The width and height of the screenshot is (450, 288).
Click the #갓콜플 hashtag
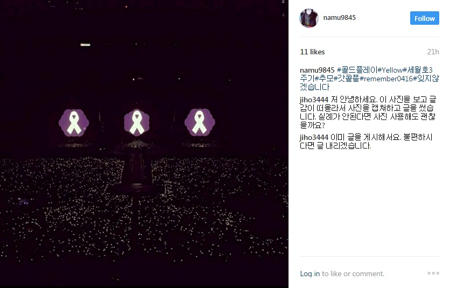point(347,79)
